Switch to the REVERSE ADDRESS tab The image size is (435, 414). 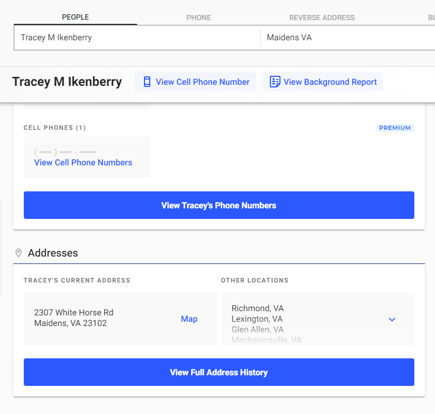pos(322,18)
